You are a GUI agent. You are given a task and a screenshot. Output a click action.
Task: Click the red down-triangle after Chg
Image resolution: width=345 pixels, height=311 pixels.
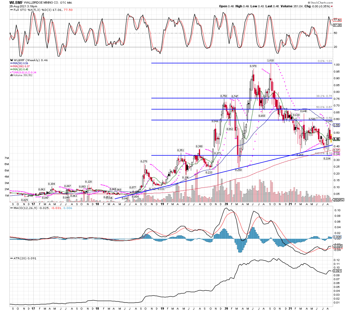tap(332, 6)
